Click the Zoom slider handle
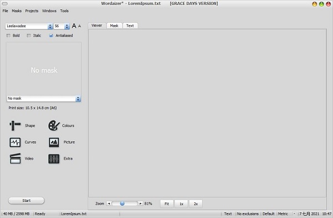This screenshot has height=218, width=333. click(122, 204)
